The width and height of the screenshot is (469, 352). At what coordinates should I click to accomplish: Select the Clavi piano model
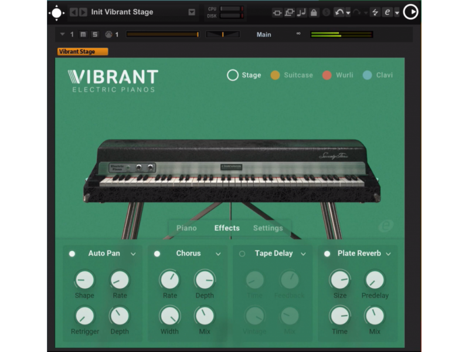click(x=378, y=75)
